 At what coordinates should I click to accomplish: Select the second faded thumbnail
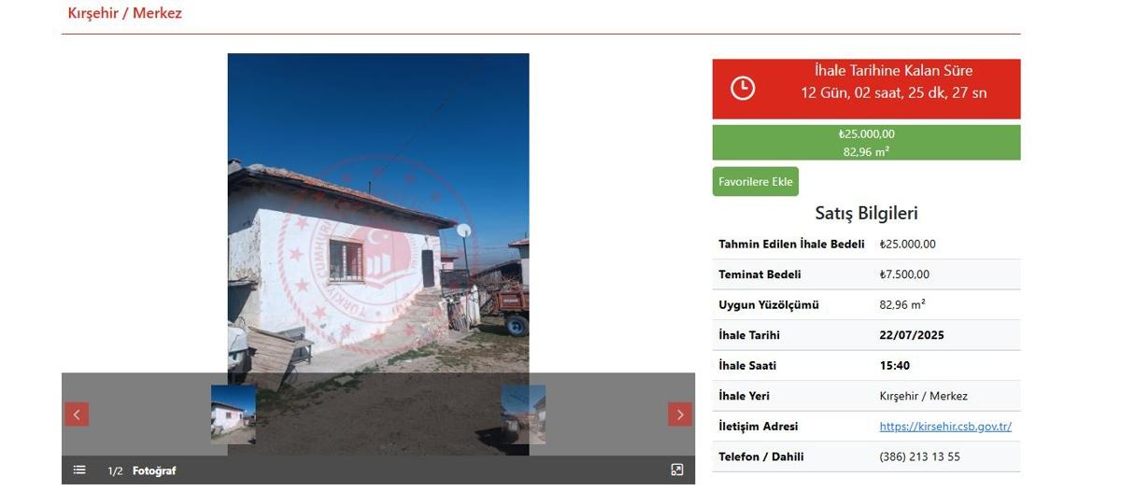[523, 414]
